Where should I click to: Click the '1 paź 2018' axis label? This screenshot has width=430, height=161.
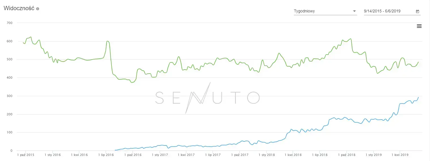[x=346, y=155]
